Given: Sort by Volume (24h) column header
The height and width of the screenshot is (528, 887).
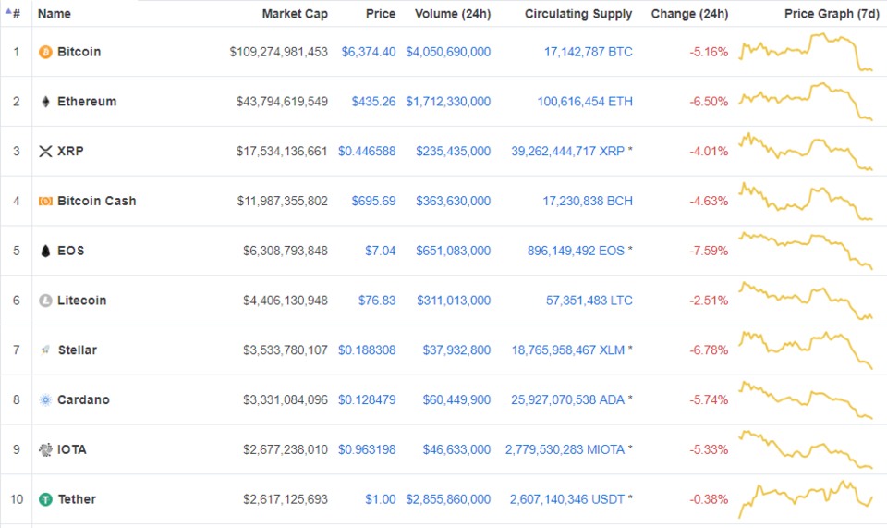Looking at the screenshot, I should click(x=453, y=14).
